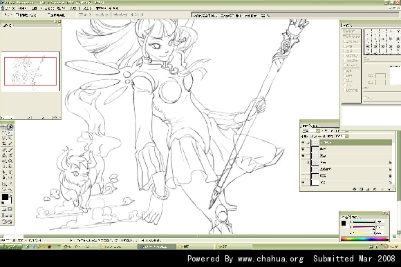The height and width of the screenshot is (267, 401).
Task: Click foreground swatch in Color panel
Action: (x=344, y=224)
